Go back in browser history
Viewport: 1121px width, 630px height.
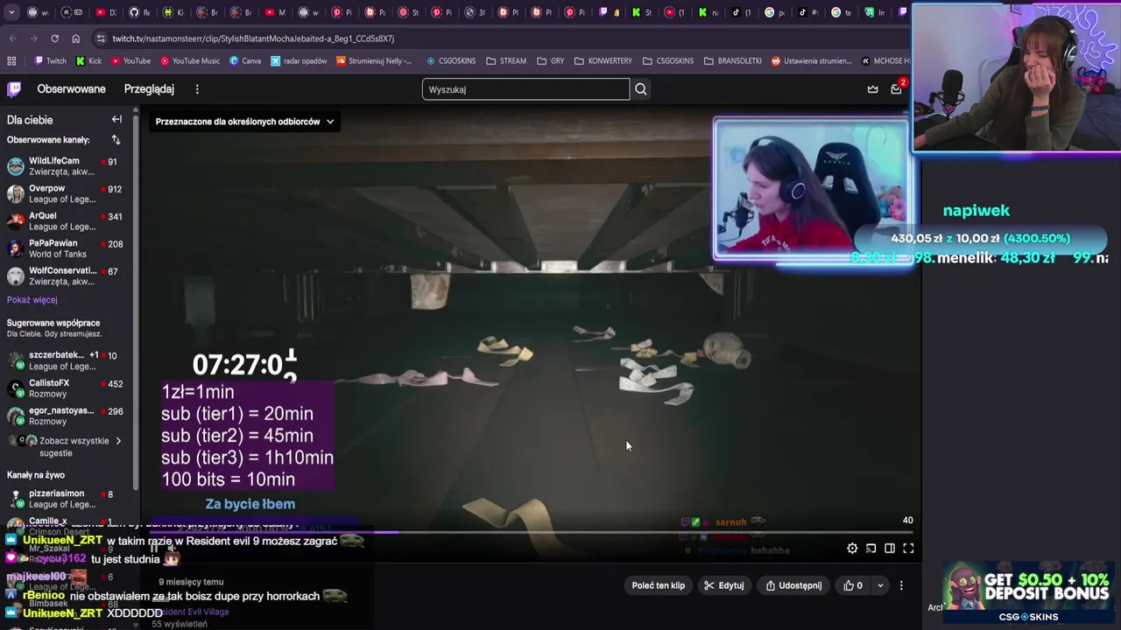click(12, 38)
